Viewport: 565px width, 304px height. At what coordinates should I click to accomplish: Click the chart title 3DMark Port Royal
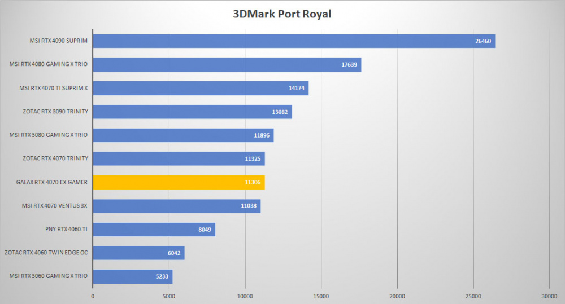point(282,14)
